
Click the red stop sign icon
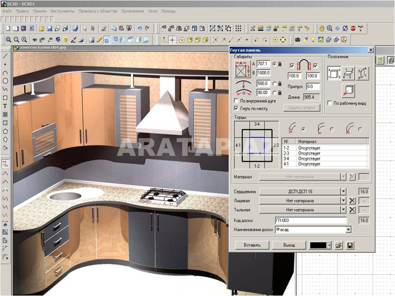(x=353, y=29)
